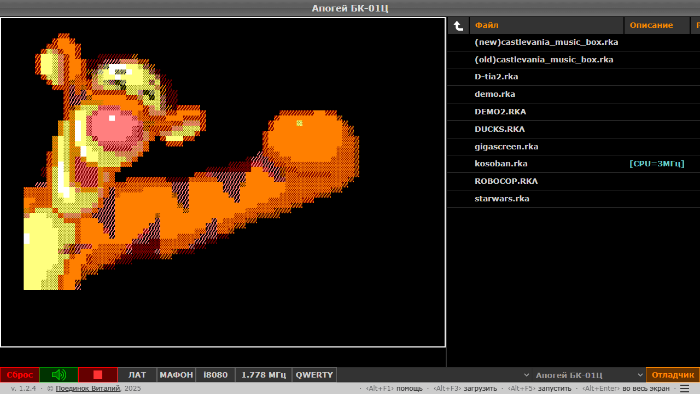
Task: Click the загрузить load link
Action: point(480,389)
